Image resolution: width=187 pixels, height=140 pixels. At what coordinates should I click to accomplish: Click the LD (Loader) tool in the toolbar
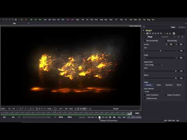point(22,20)
